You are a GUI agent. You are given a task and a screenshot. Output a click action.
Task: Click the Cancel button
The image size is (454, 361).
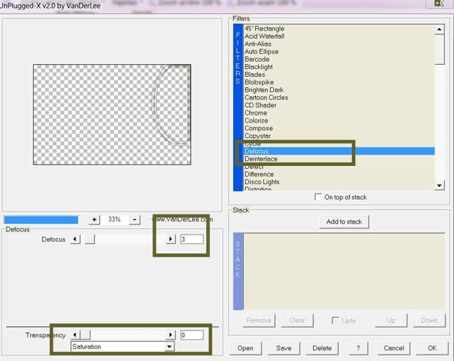click(x=394, y=348)
